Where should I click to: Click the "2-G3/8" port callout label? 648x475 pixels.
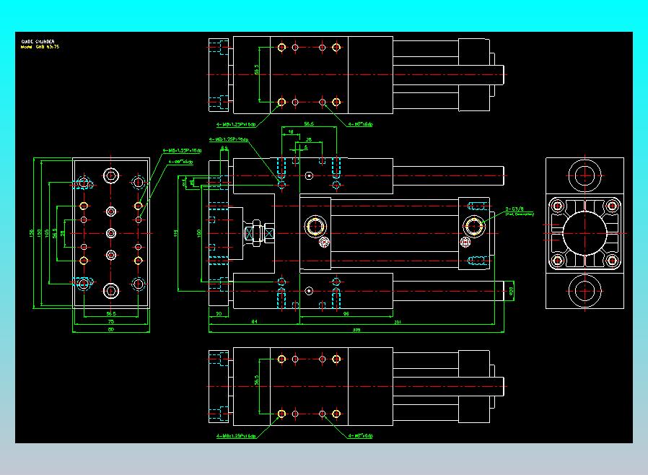click(515, 209)
